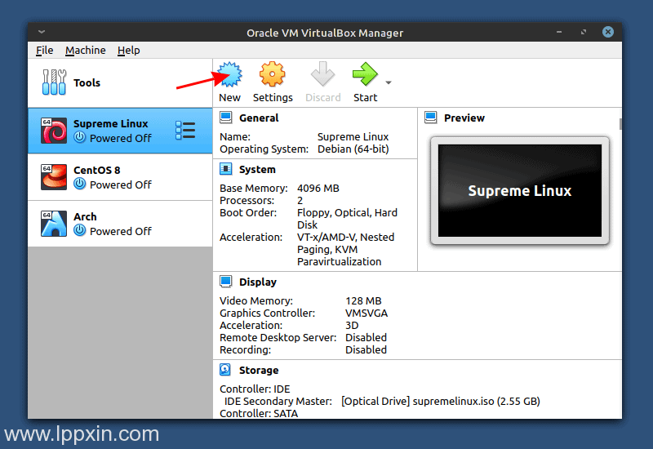The image size is (653, 449).
Task: Click the Supreme Linux preview thumbnail
Action: [x=520, y=191]
